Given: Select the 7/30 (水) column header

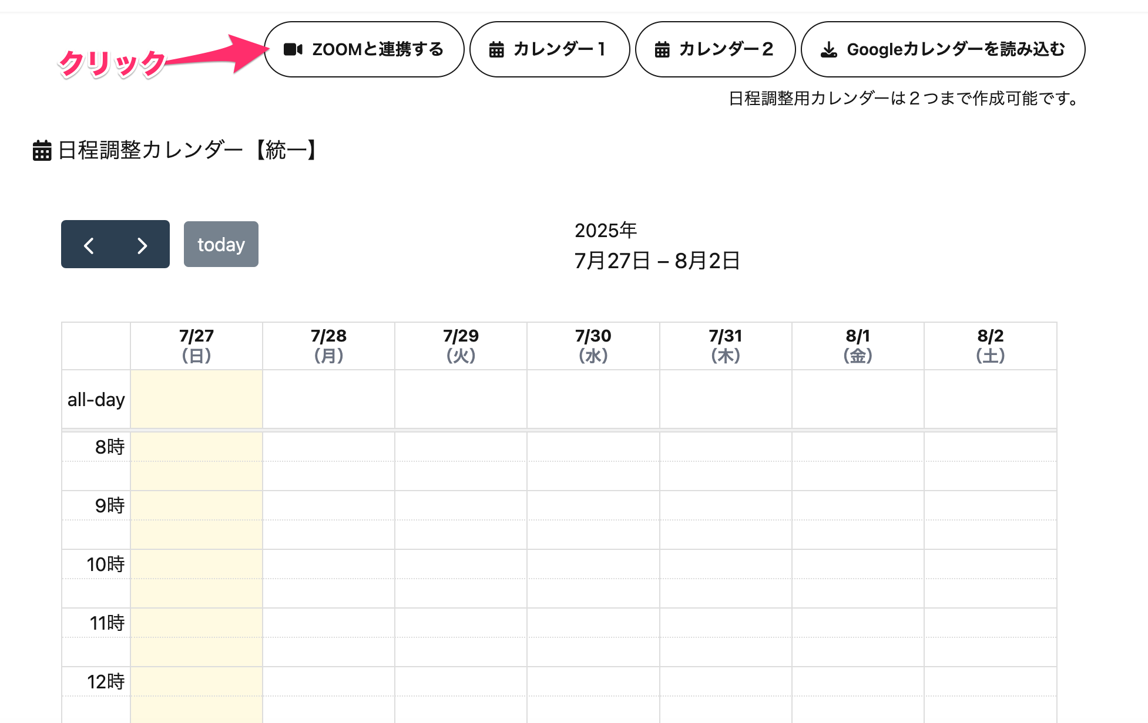Looking at the screenshot, I should (x=593, y=346).
